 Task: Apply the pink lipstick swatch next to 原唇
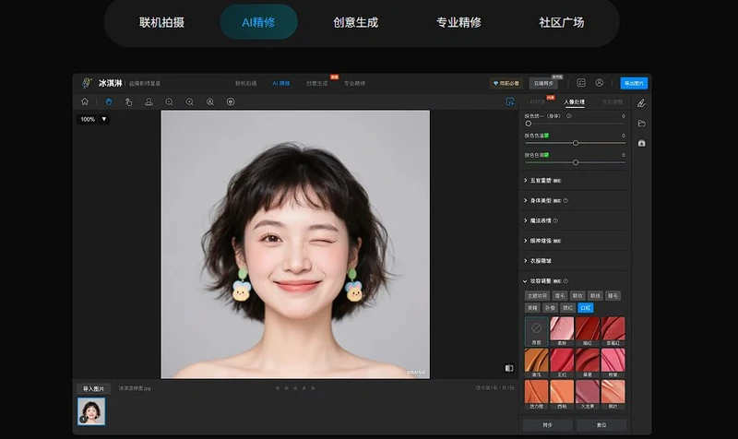tap(562, 331)
